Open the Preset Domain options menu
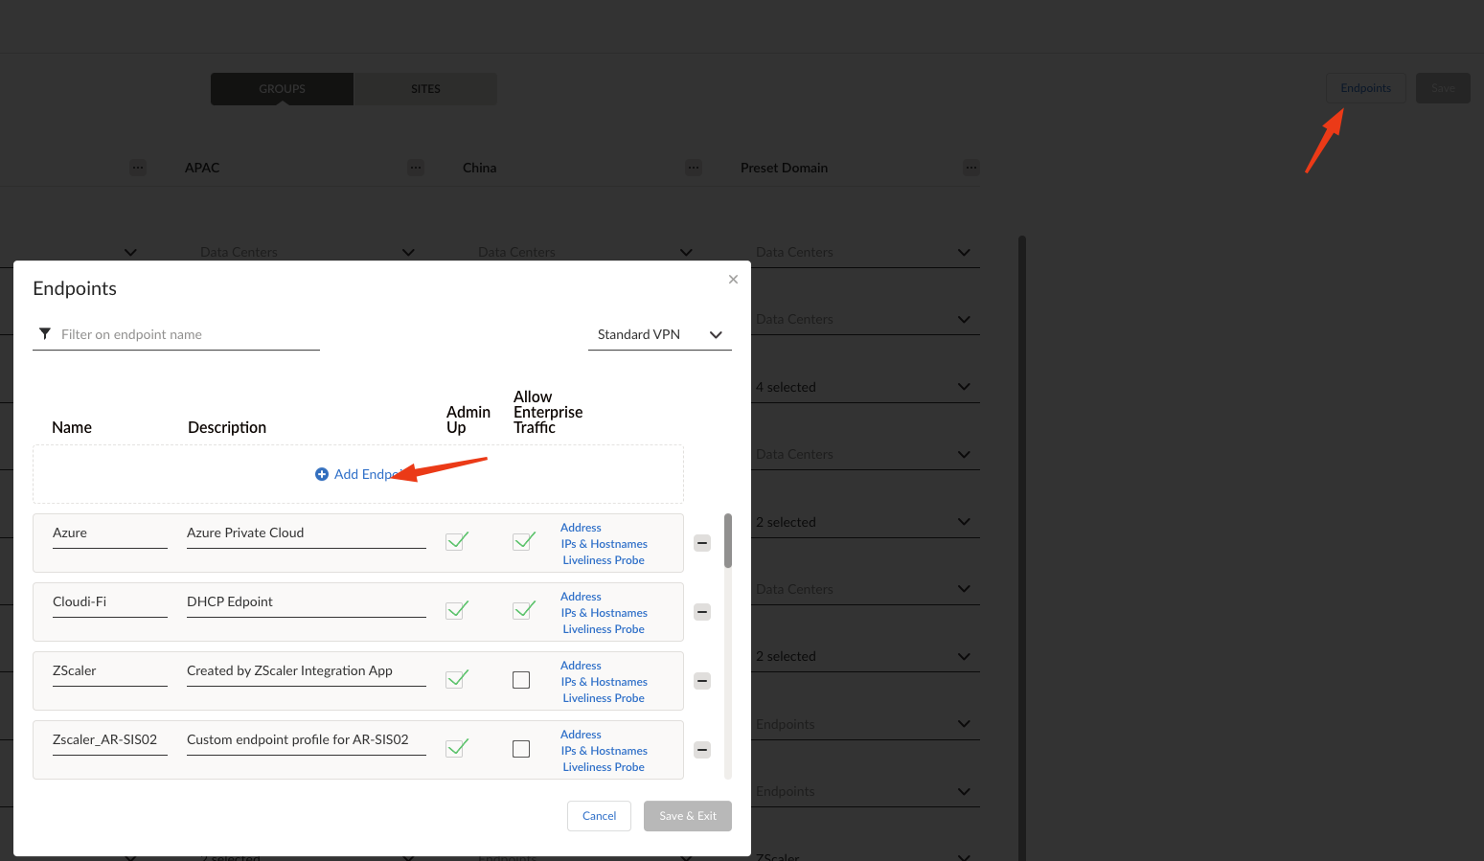 click(971, 168)
